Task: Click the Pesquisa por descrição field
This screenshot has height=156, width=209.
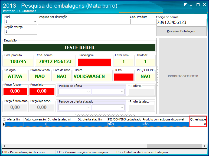Action: tap(84, 22)
